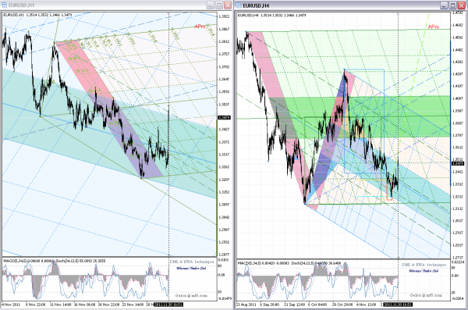Click the highlighted 2011.11.30 date marker in H4
This screenshot has height=310, width=468.
(398, 305)
